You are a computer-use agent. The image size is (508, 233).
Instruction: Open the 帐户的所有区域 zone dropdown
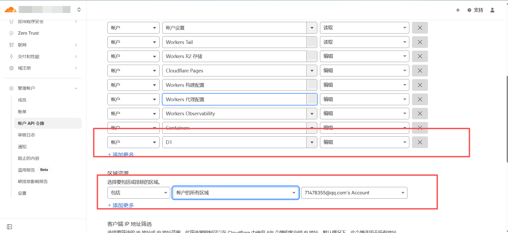(x=236, y=193)
